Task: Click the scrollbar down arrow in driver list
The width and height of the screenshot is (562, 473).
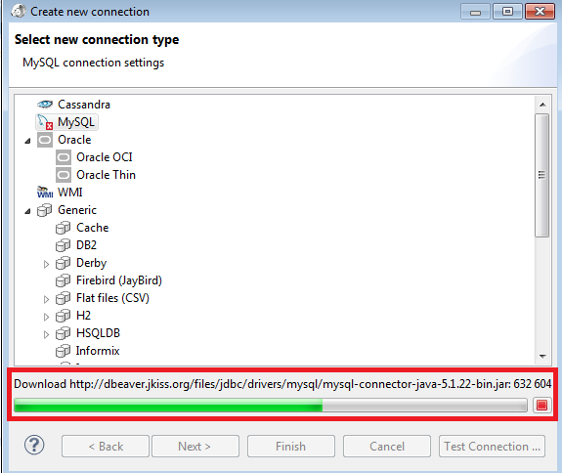Action: (542, 356)
